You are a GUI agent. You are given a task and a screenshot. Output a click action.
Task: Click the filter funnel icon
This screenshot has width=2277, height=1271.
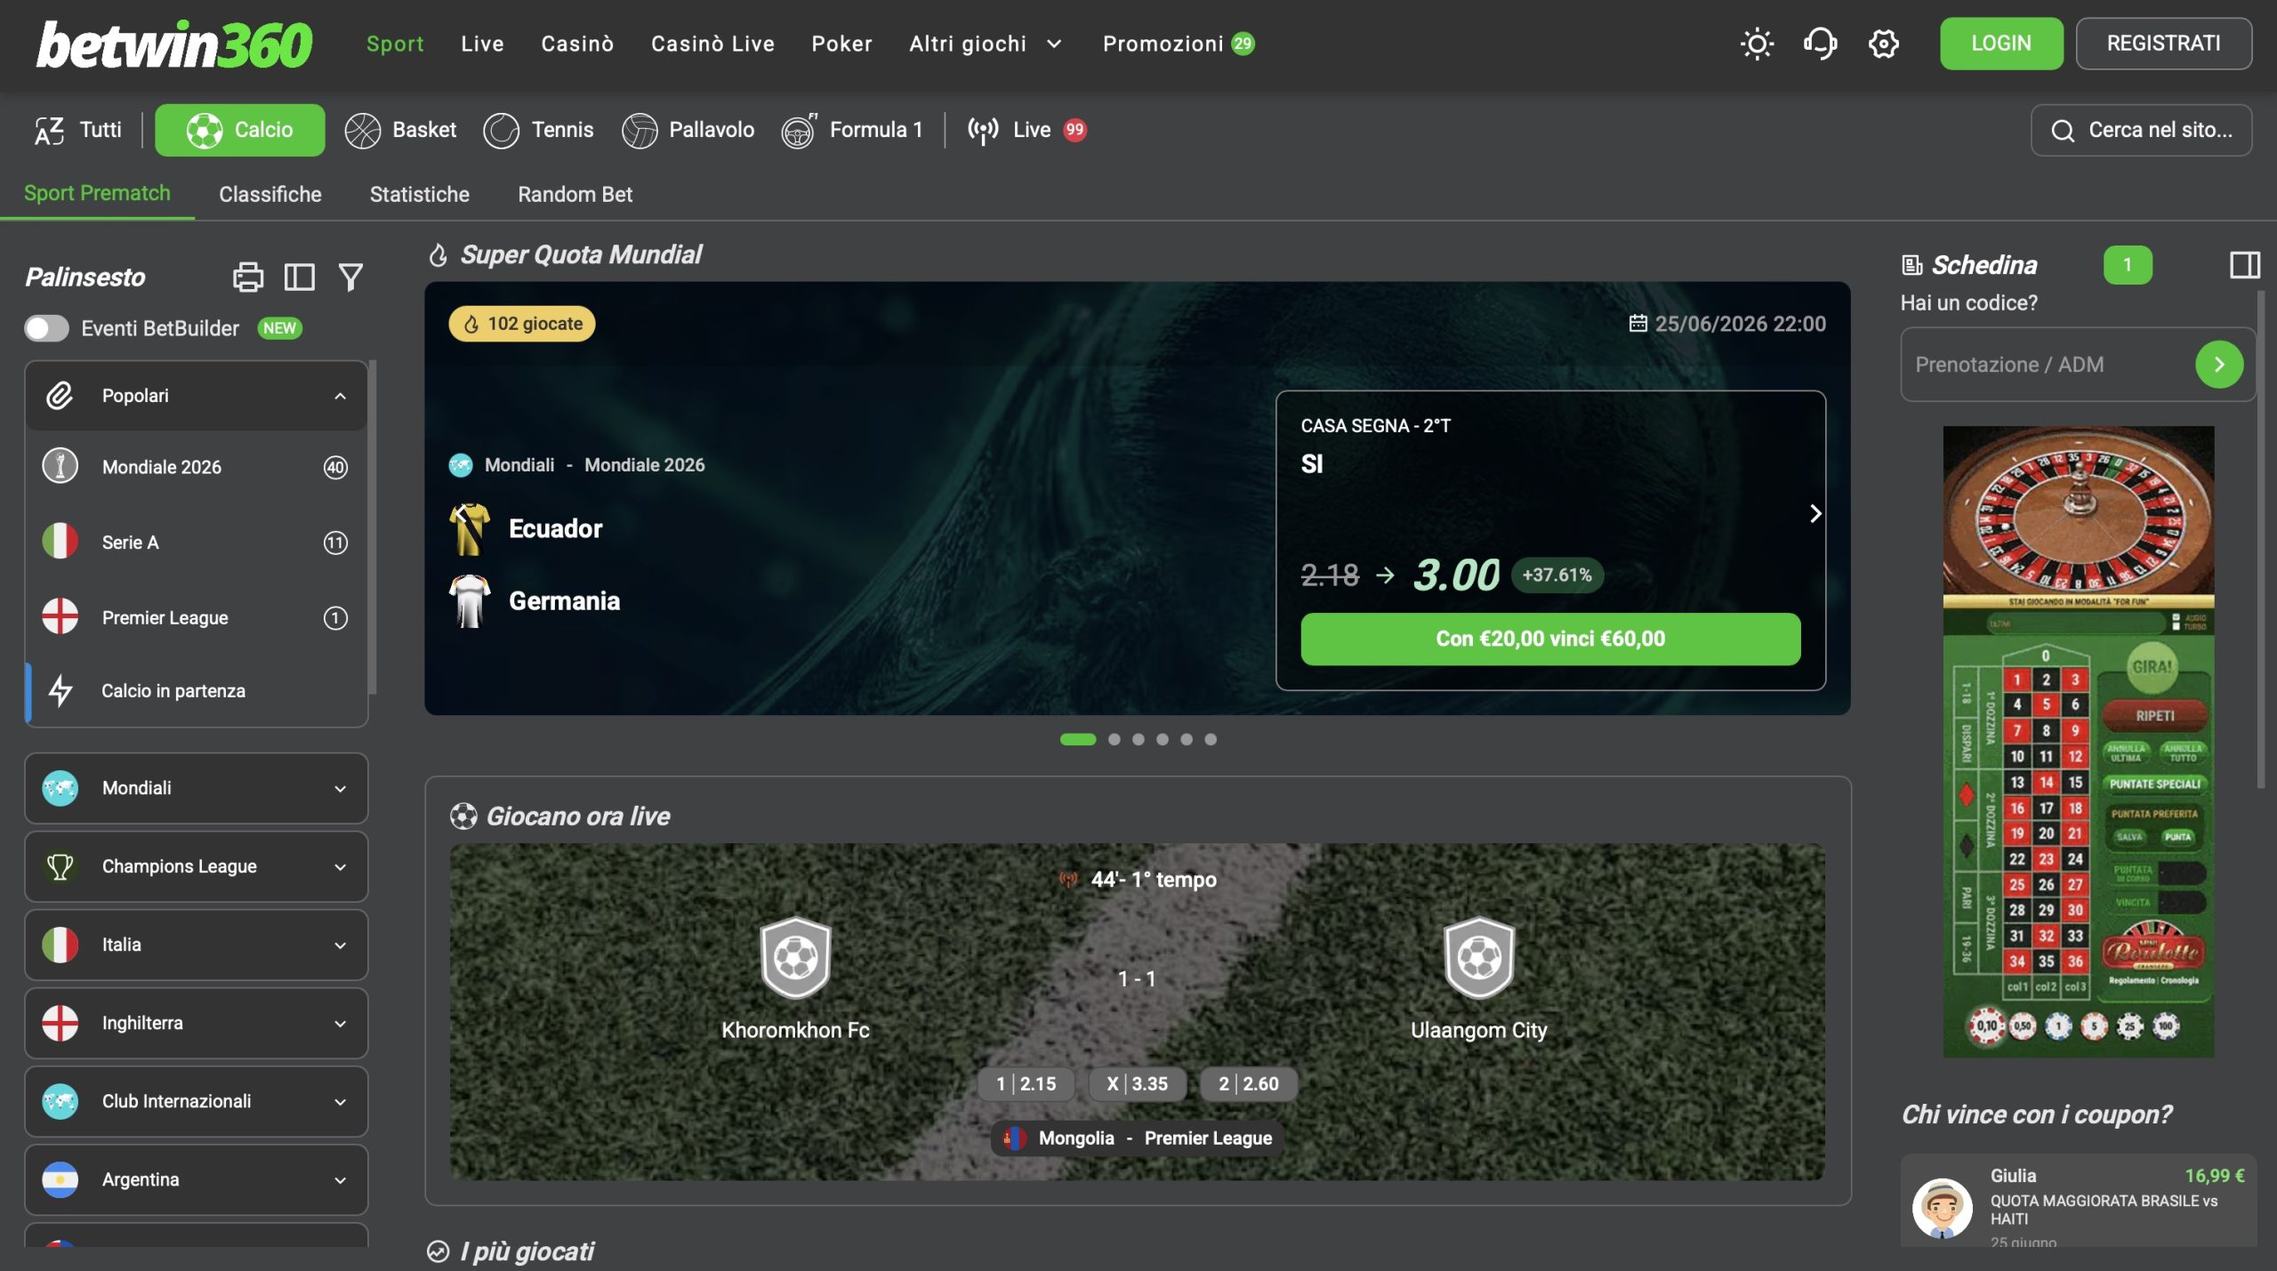coord(350,277)
